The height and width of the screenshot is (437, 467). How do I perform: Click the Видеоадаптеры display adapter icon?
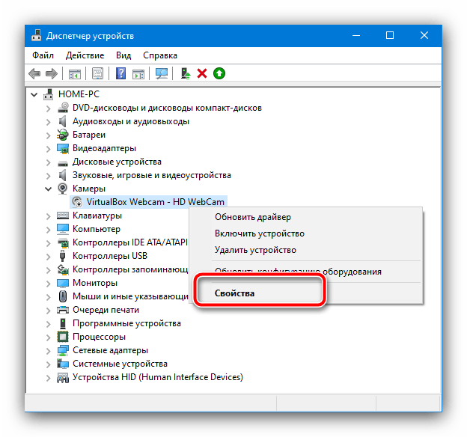pos(63,148)
